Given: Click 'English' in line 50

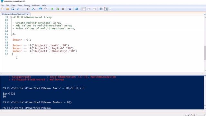Looking at the screenshot, I should (57, 48).
